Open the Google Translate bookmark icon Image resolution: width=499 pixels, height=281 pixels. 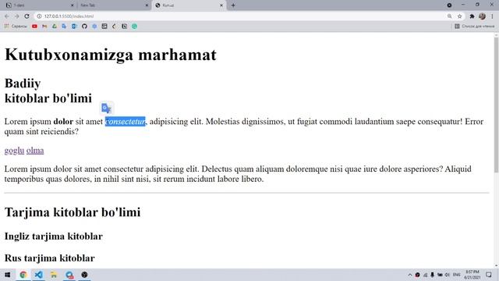pos(64,27)
